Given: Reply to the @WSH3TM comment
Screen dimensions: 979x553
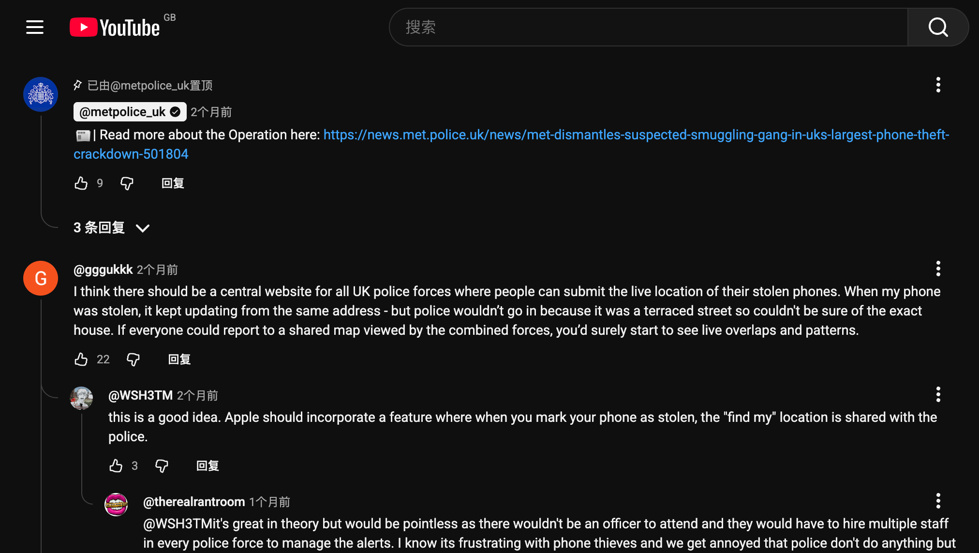Looking at the screenshot, I should tap(208, 466).
